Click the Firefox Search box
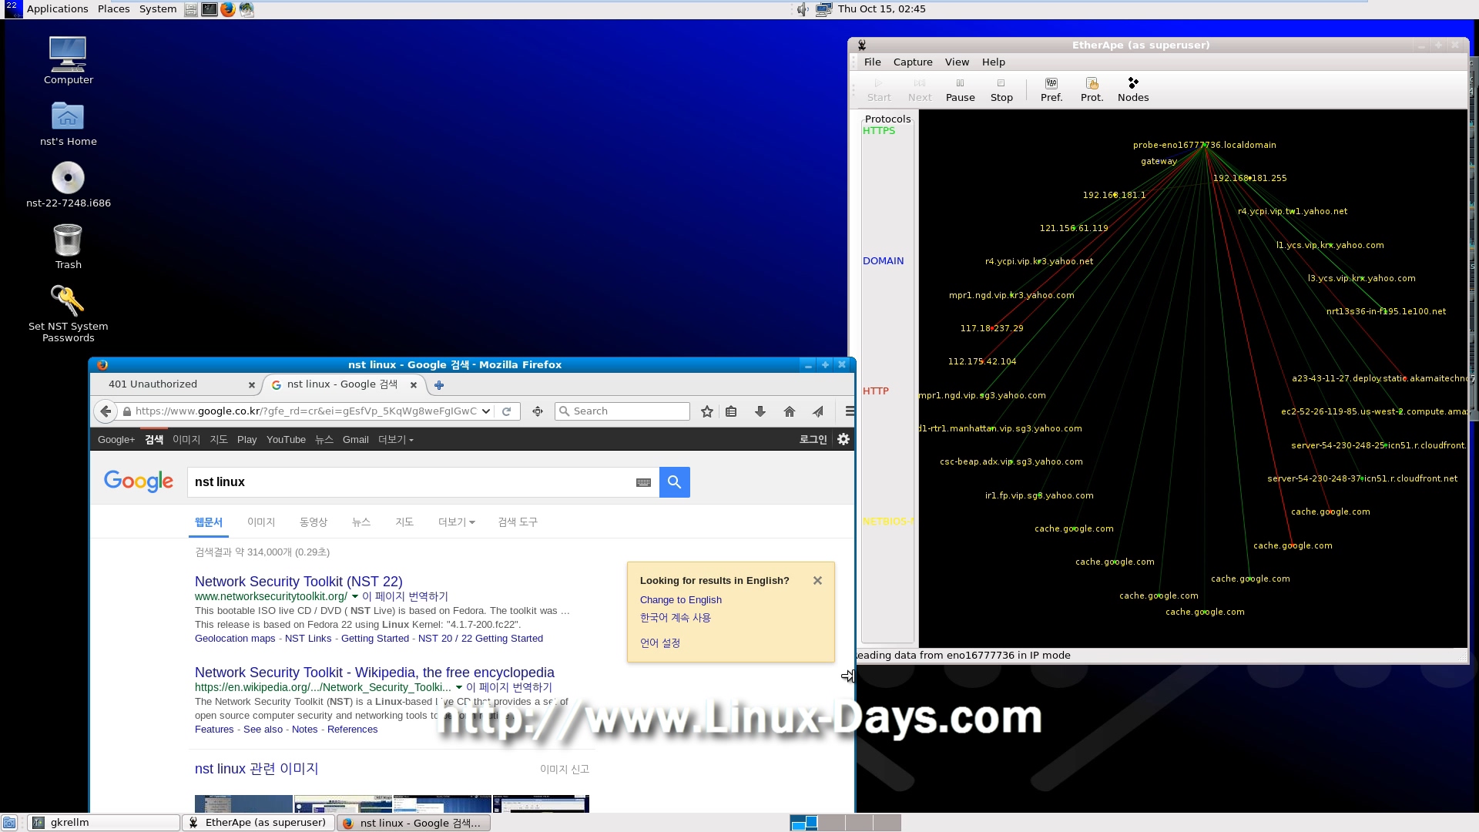Image resolution: width=1479 pixels, height=832 pixels. tap(622, 411)
